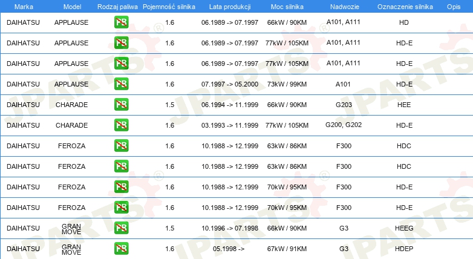Screen dimensions: 473x259
Task: Select GRAN MOVE 1.6 model cell
Action: [x=71, y=250]
